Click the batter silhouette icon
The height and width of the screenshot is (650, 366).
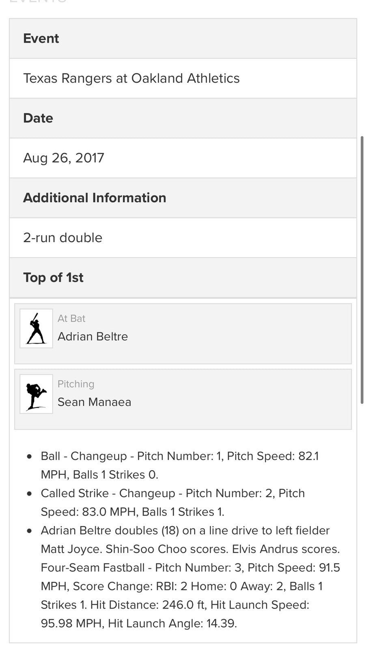(x=36, y=328)
